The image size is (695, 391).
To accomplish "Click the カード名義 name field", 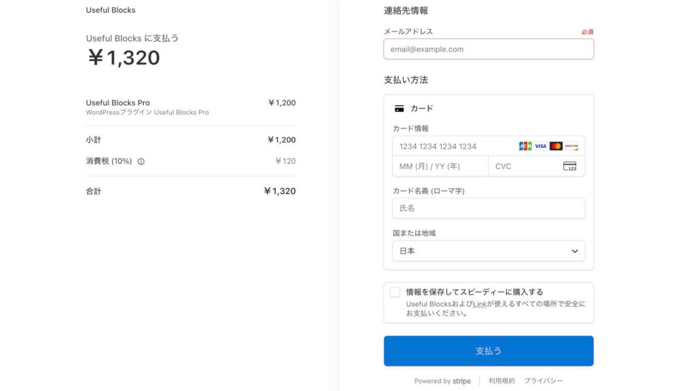I will pos(488,208).
